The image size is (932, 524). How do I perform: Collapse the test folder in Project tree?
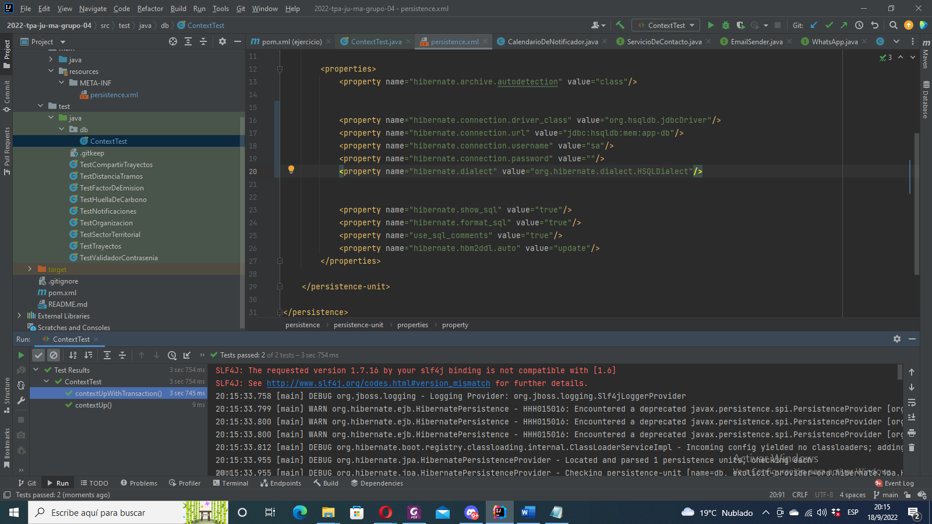coord(40,106)
